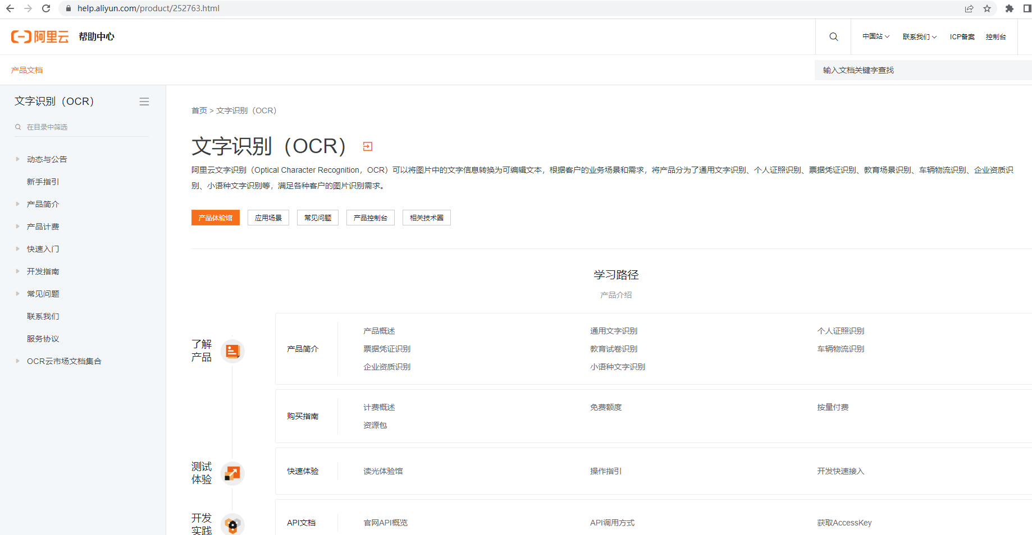Click the 文字识别（OCR） breadcrumb entry
Image resolution: width=1032 pixels, height=535 pixels.
246,110
